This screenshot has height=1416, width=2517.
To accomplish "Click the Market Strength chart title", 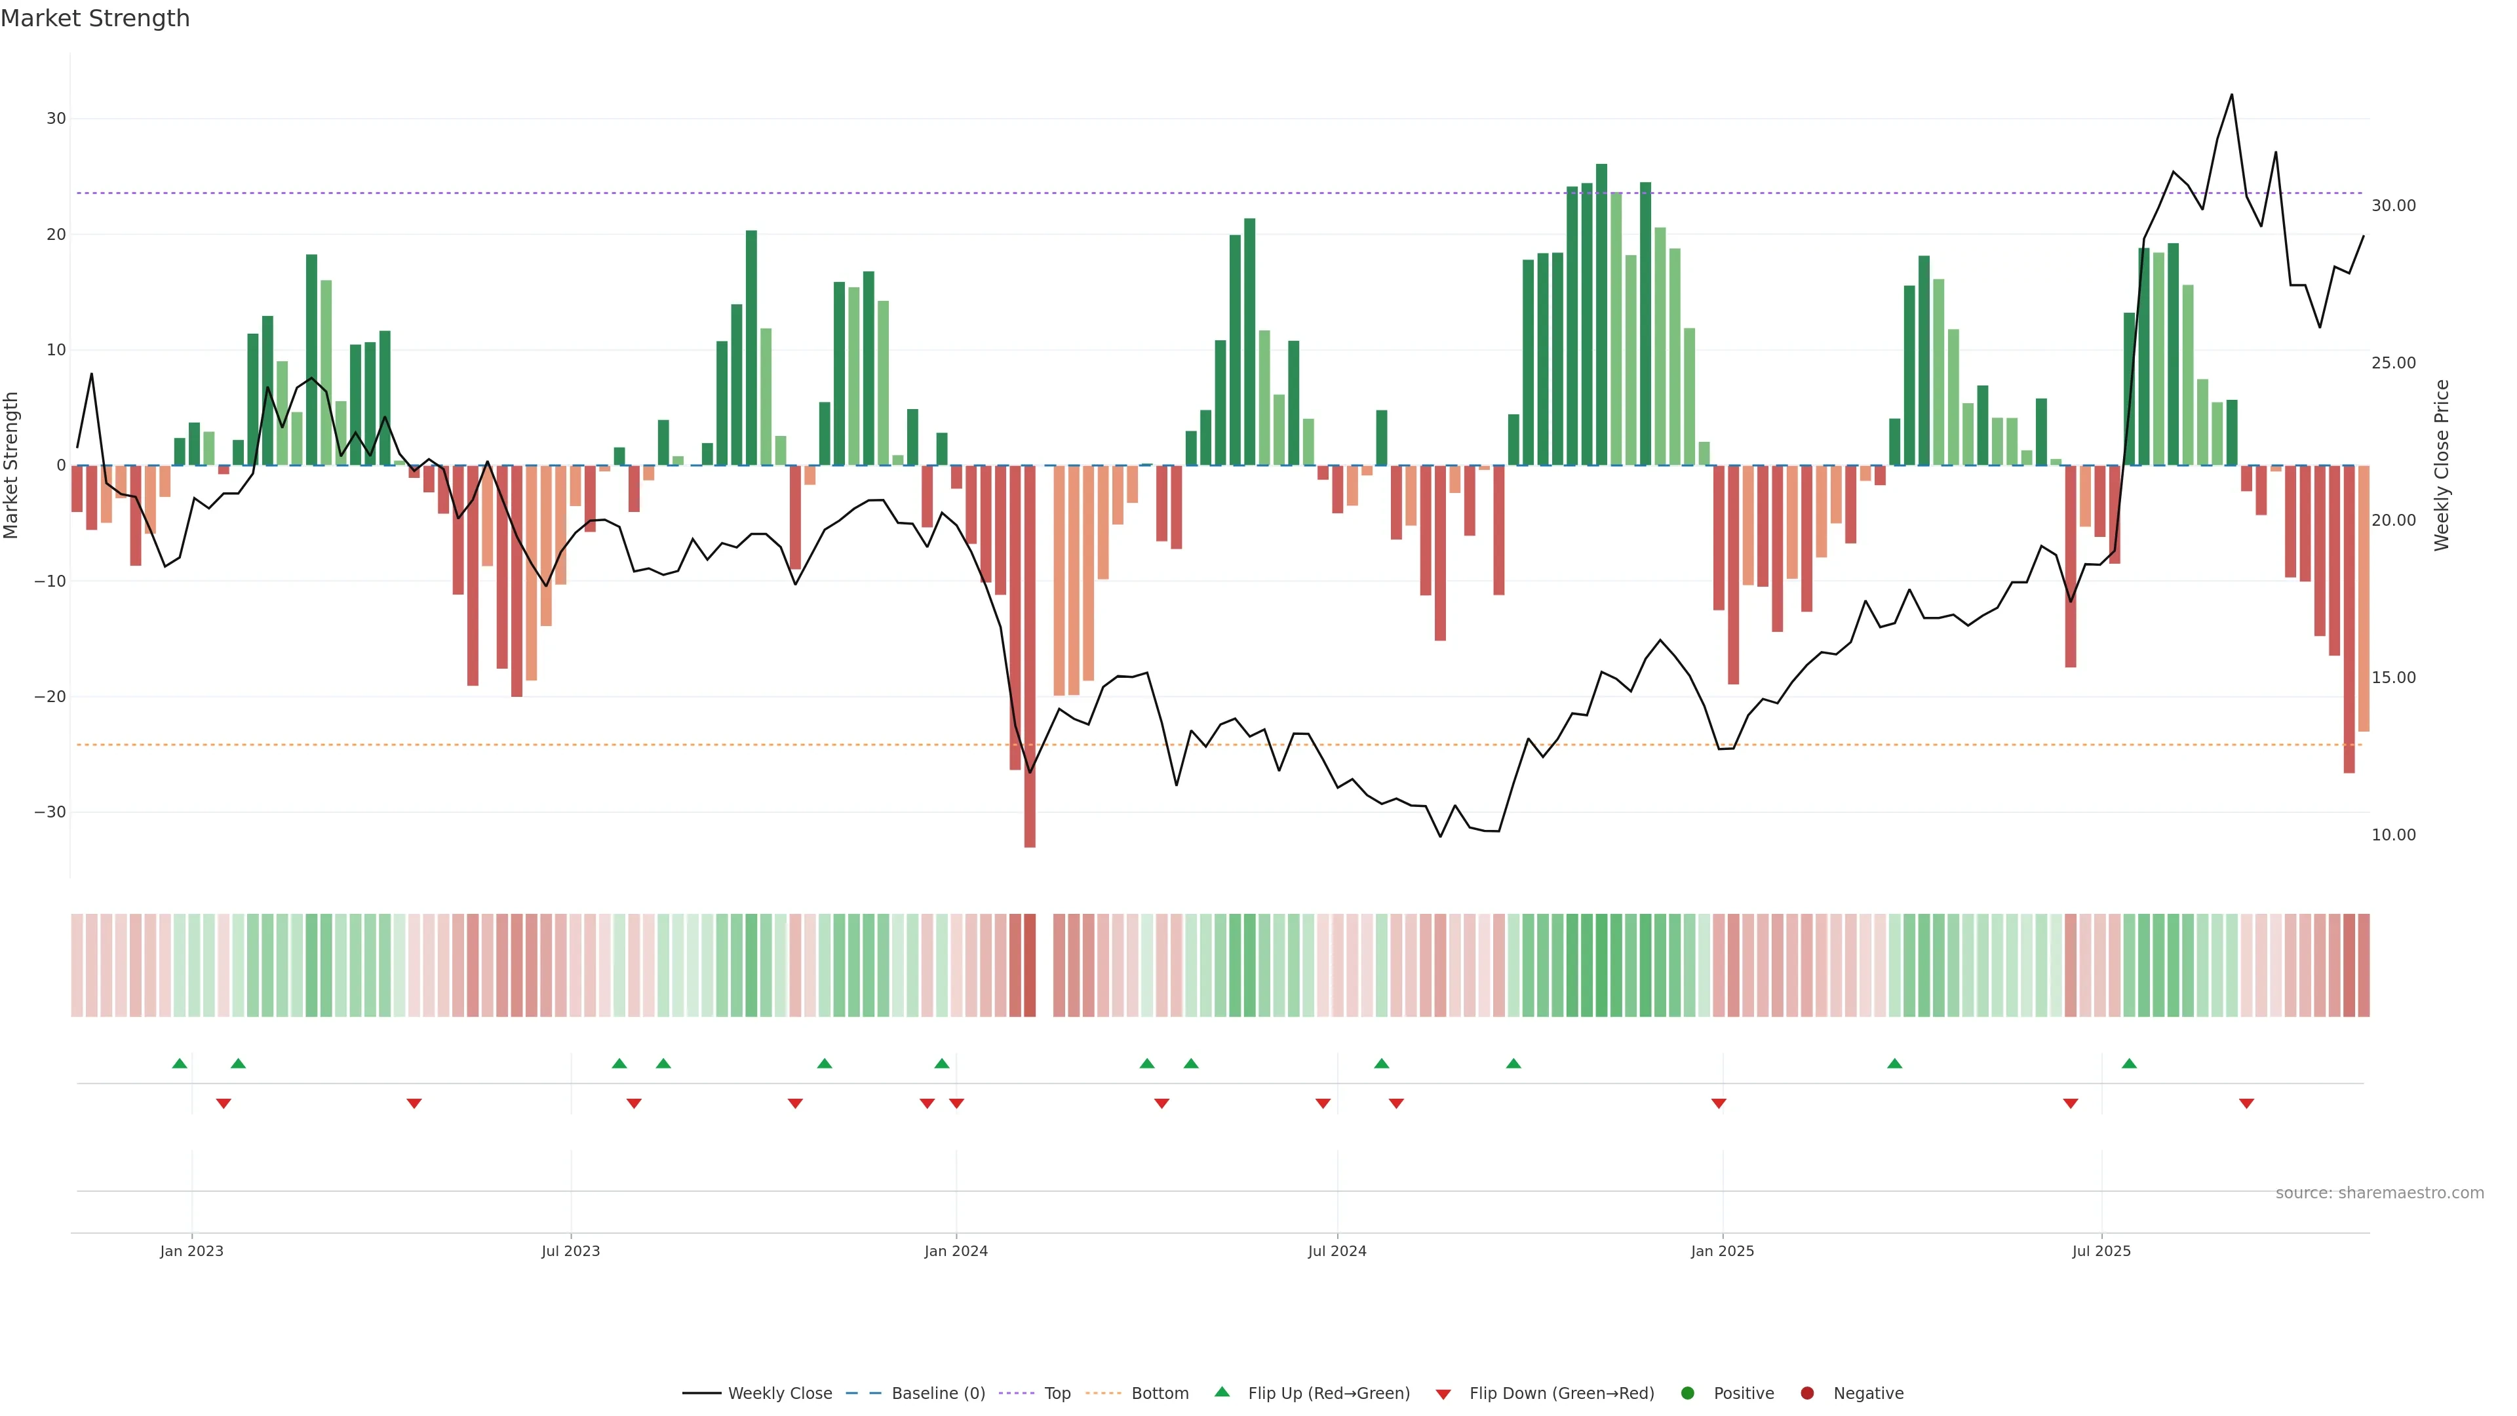I will click(95, 18).
